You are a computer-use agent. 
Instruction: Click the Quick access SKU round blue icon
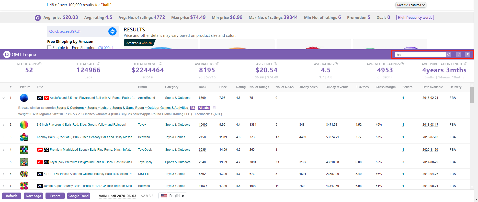tap(112, 31)
